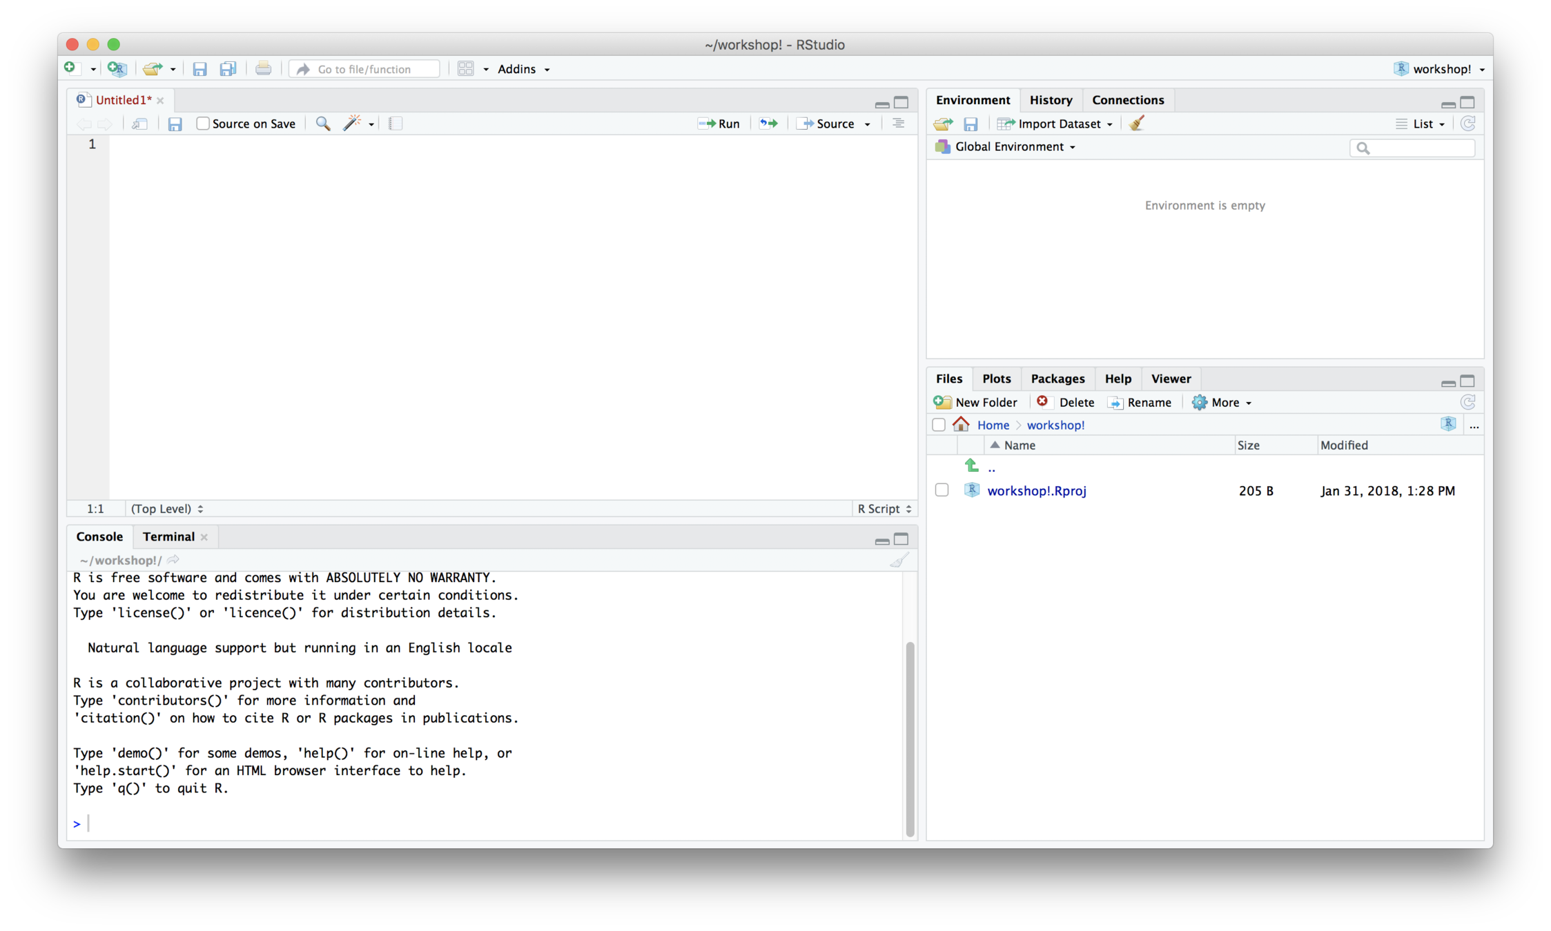Click the clear environment broom icon
Viewport: 1551px width, 931px height.
click(1137, 123)
